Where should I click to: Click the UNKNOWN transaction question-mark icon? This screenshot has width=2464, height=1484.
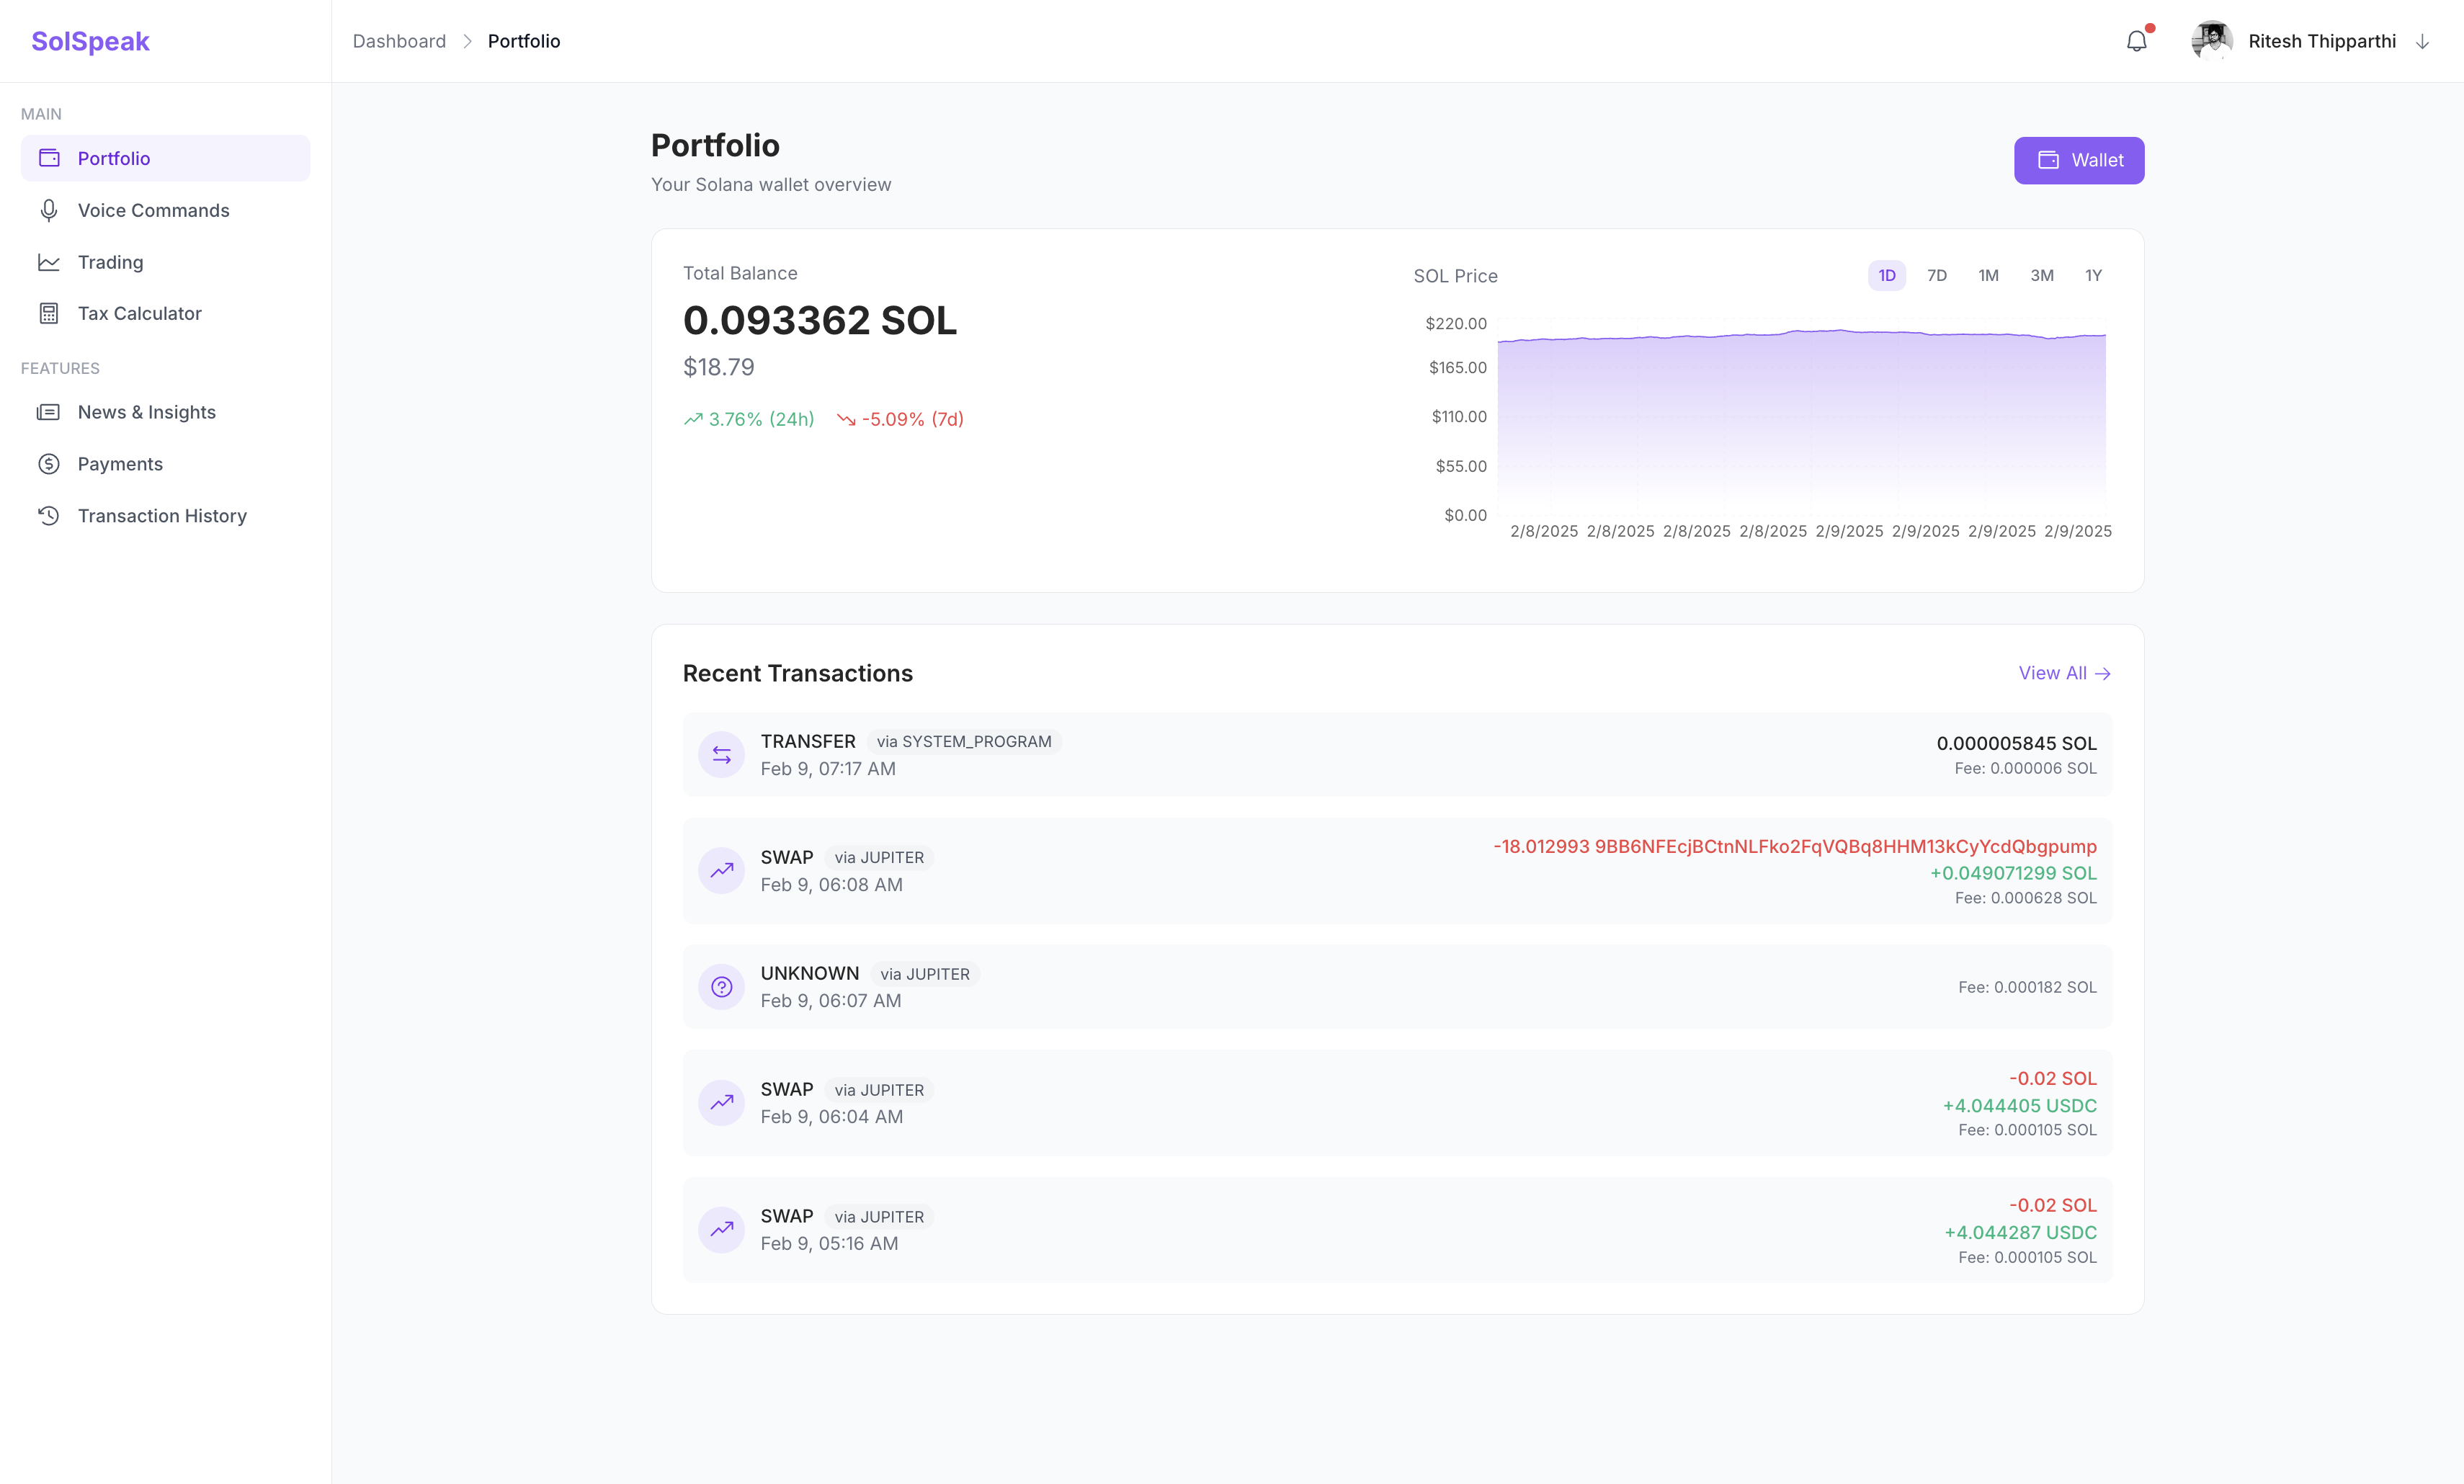(x=721, y=987)
